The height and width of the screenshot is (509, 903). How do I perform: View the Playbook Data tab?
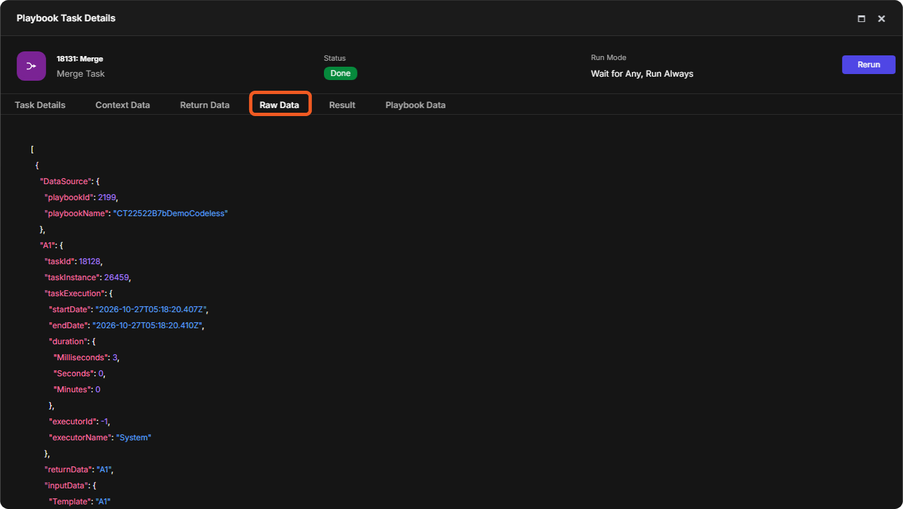[415, 105]
